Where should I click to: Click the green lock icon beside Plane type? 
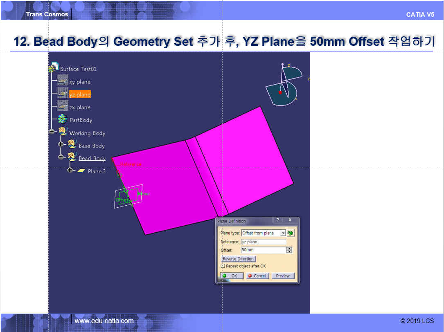(x=290, y=233)
